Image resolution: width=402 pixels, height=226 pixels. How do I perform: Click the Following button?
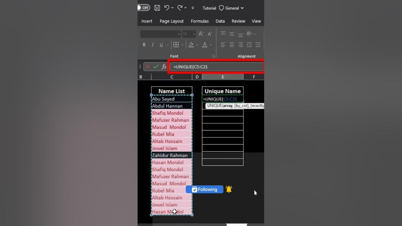[x=204, y=189]
